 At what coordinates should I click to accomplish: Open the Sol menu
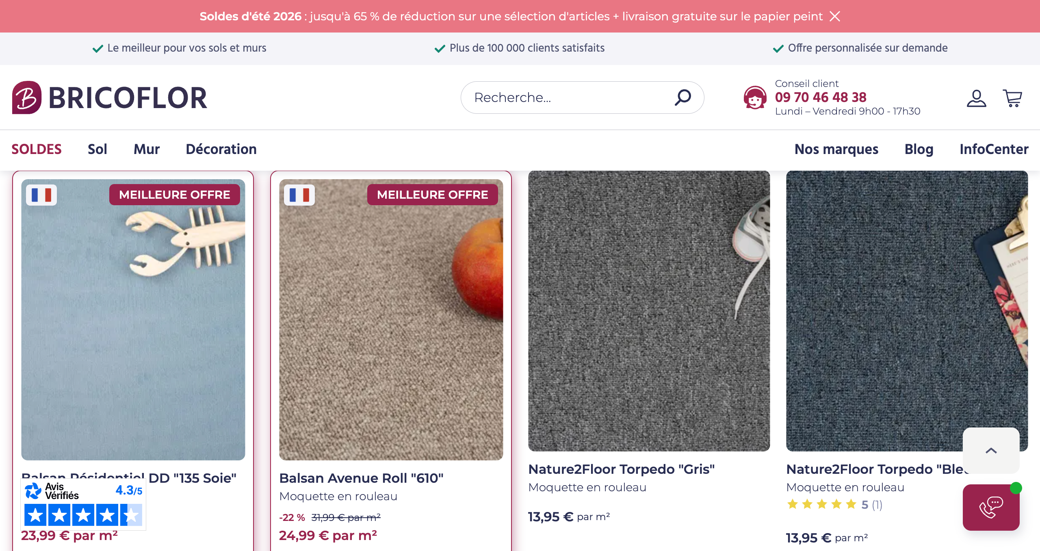97,149
